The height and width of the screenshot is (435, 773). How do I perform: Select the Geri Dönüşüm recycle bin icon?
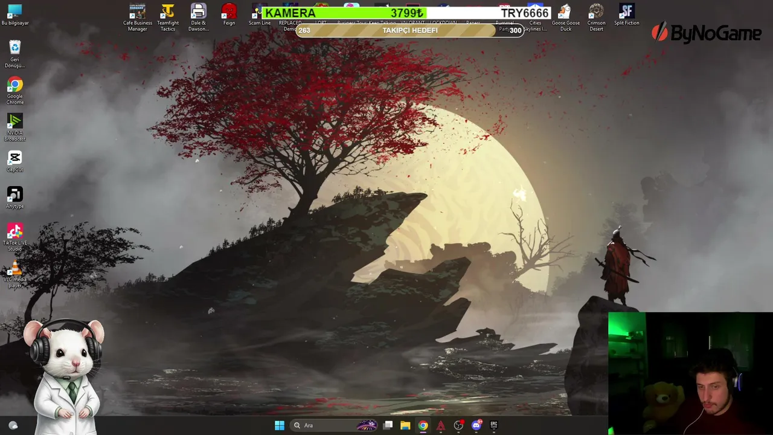(15, 54)
